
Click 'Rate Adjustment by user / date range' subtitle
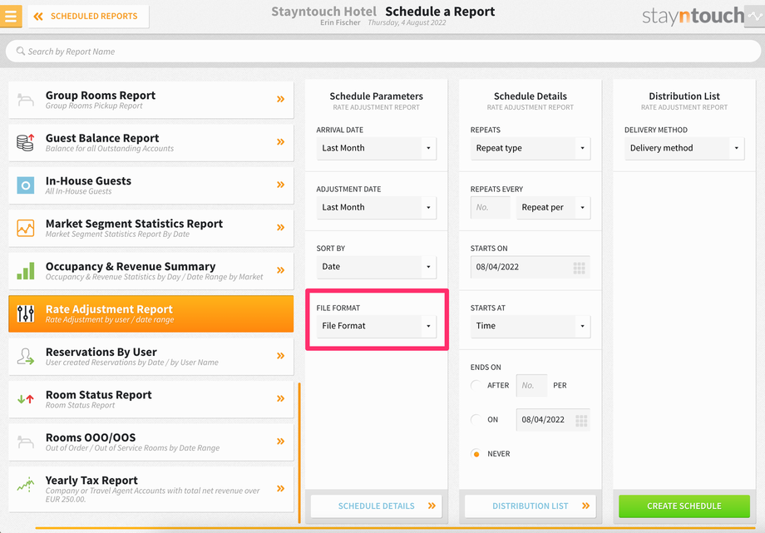point(110,319)
